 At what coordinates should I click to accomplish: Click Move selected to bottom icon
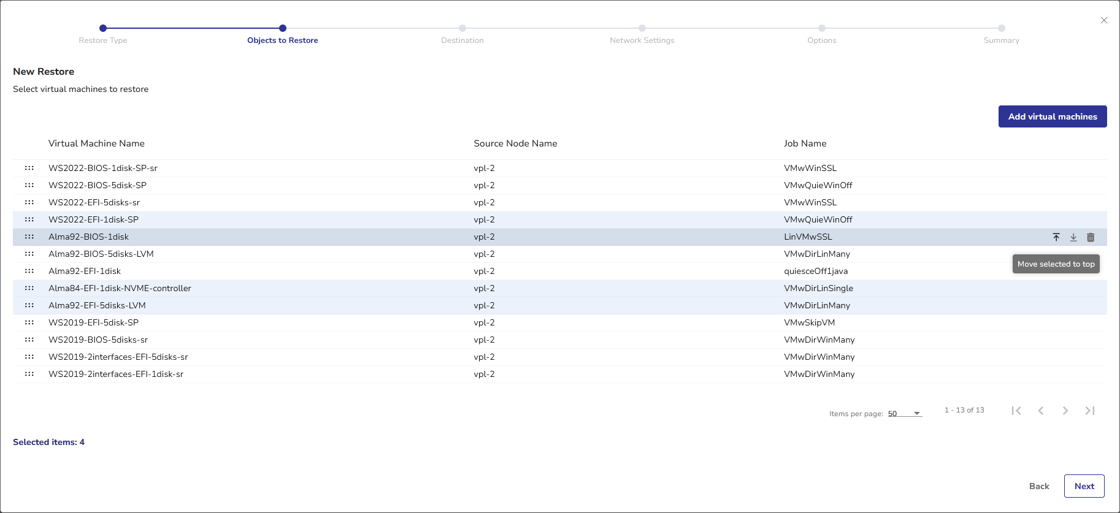[1073, 237]
